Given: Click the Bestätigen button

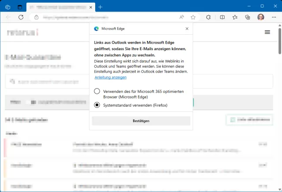Looking at the screenshot, I should click(x=141, y=121).
